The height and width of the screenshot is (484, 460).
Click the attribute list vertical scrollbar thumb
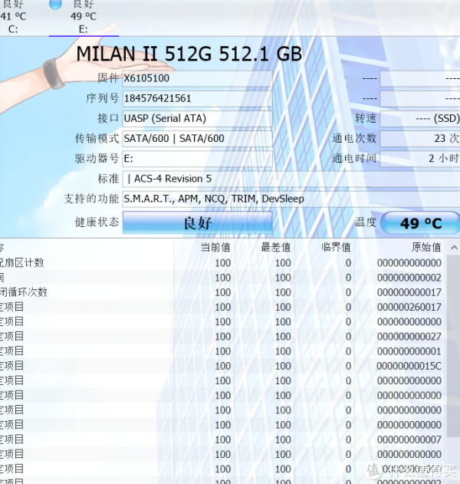(453, 346)
